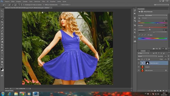
Task: Close the open document tab
Action: 51,8
